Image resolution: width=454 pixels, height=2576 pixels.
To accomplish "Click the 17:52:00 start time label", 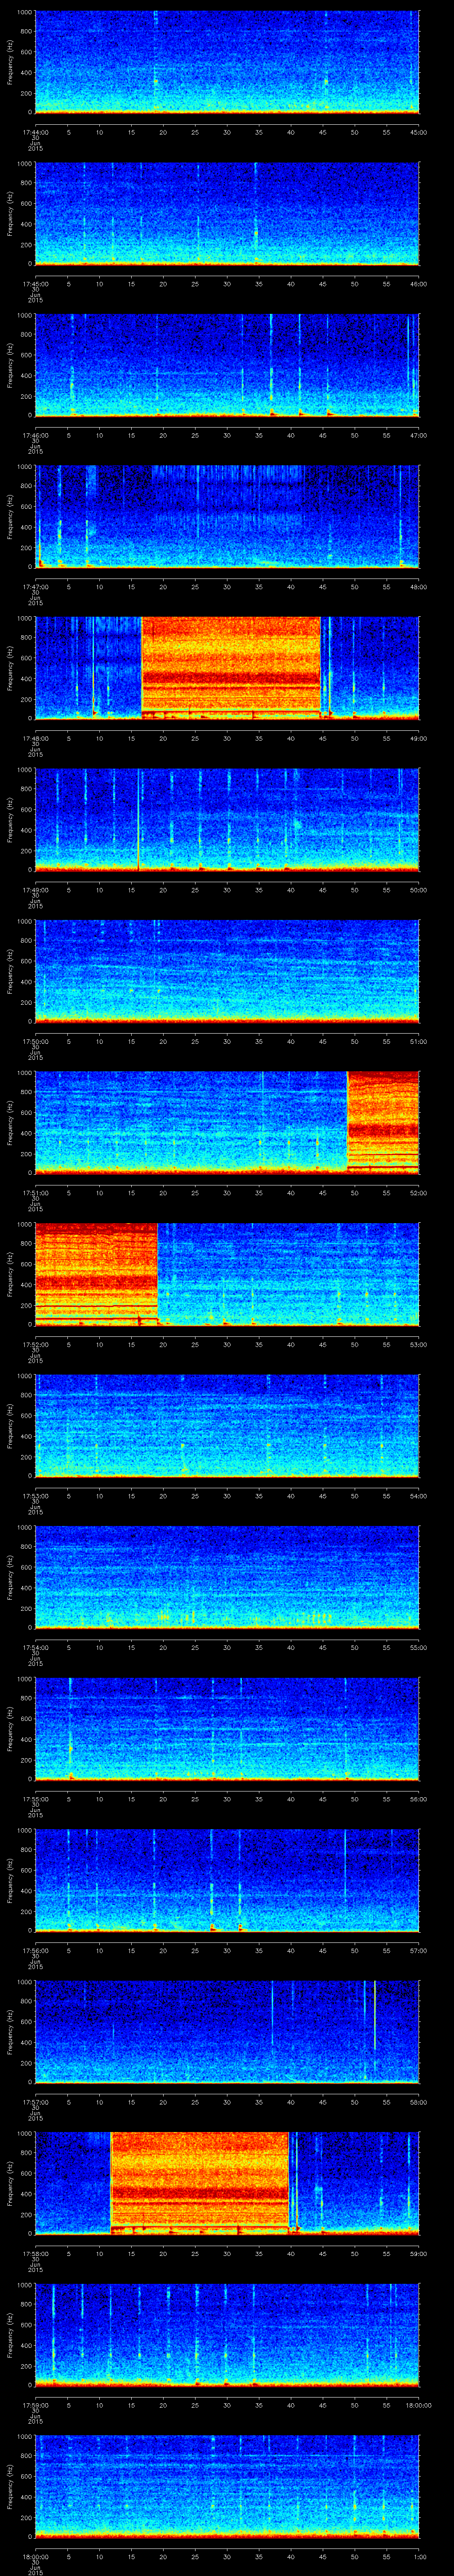I will (x=35, y=1344).
